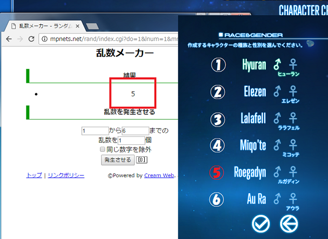Close the 乱数メーカー browser tab
Screen dimensions: 328x239
[78, 26]
